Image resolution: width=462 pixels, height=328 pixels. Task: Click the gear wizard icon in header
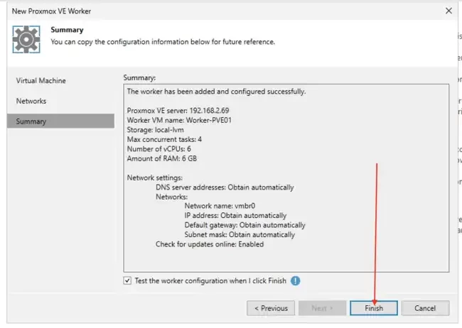tap(26, 40)
